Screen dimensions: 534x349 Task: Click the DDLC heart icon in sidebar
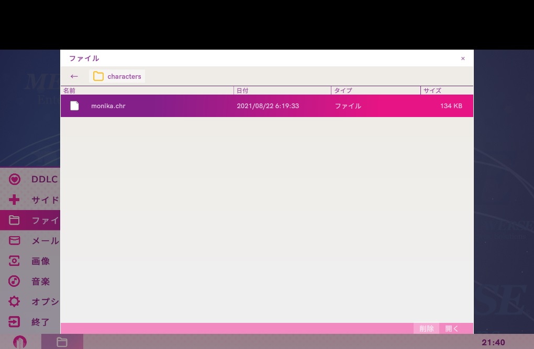coord(15,179)
